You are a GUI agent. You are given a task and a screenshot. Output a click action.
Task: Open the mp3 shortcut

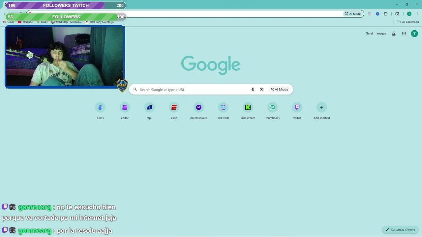149,111
